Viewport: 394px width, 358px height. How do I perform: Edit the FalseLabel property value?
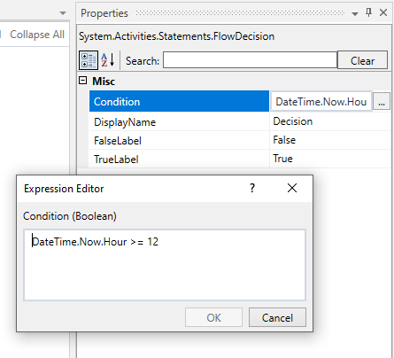click(330, 140)
